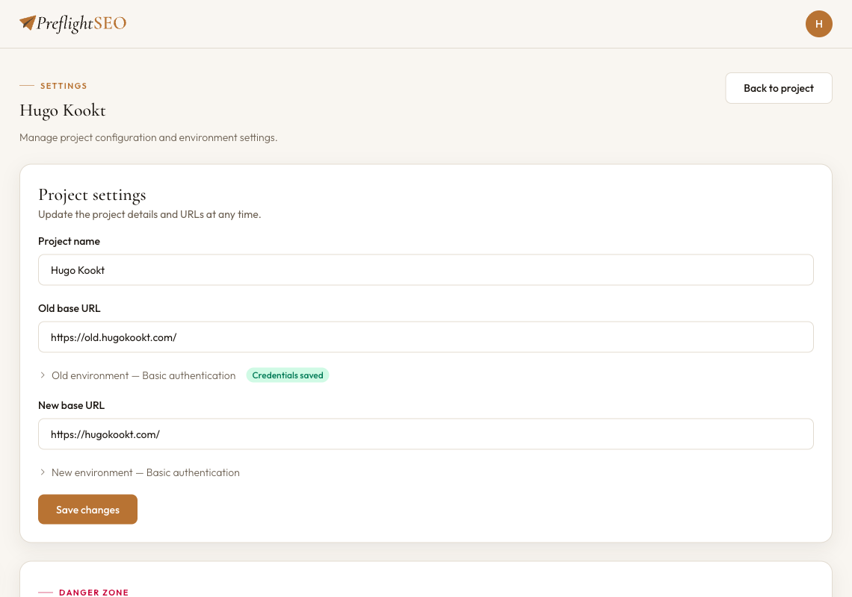Screen dimensions: 852x597
Task: Focus the Project name input field
Action: click(425, 269)
